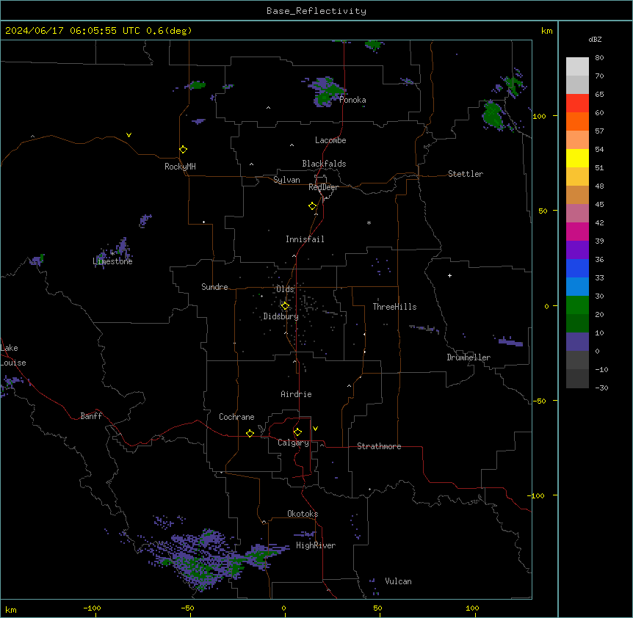
Task: Click the Strathmore label
Action: point(379,446)
